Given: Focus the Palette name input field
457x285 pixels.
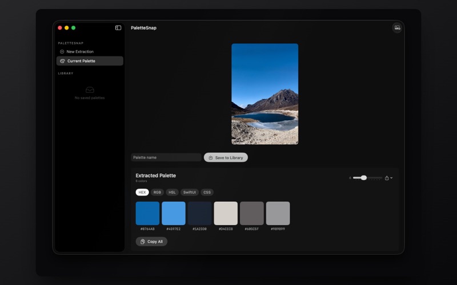Looking at the screenshot, I should pyautogui.click(x=166, y=157).
